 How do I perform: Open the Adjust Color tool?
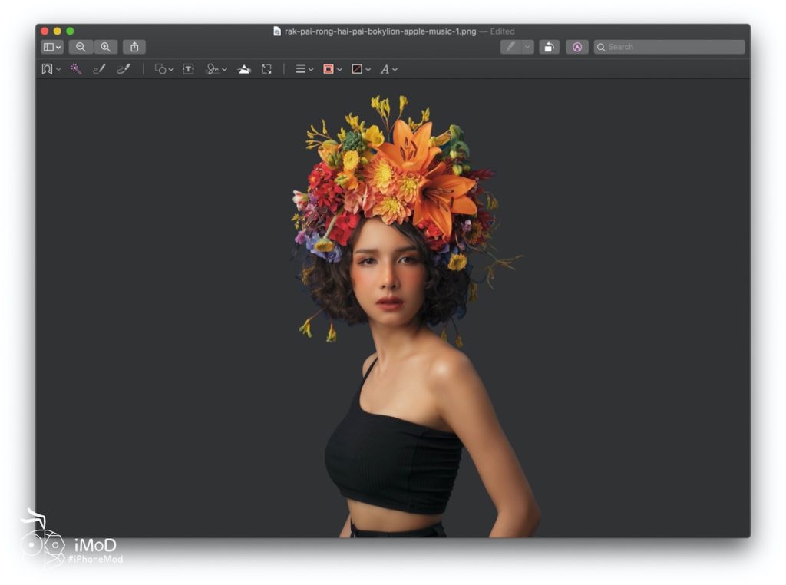(x=244, y=69)
